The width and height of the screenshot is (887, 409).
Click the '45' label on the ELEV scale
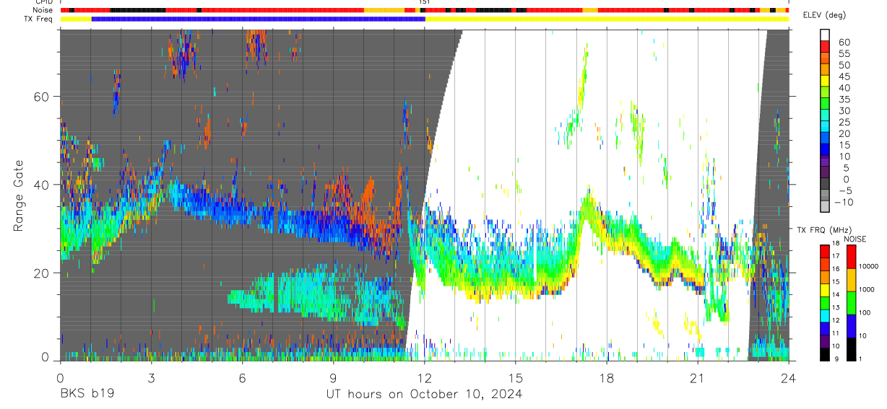click(844, 76)
